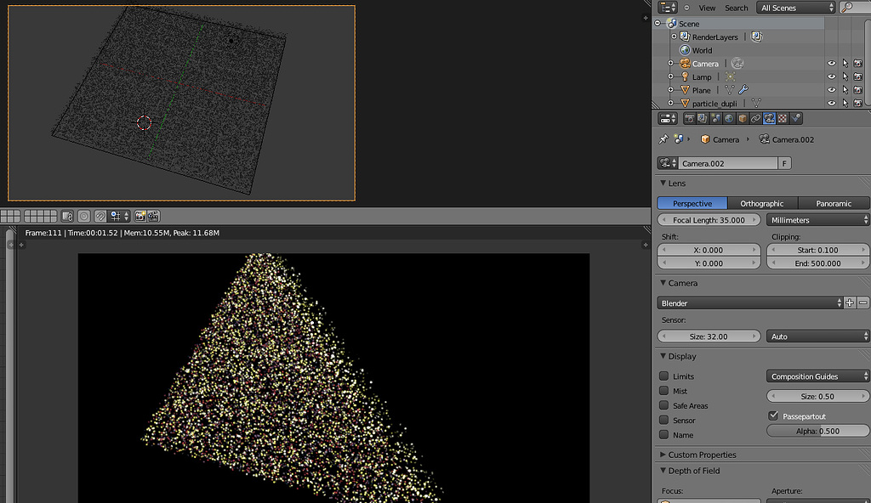The height and width of the screenshot is (503, 871).
Task: Expand the Camera tree row in outliner
Action: pos(671,63)
